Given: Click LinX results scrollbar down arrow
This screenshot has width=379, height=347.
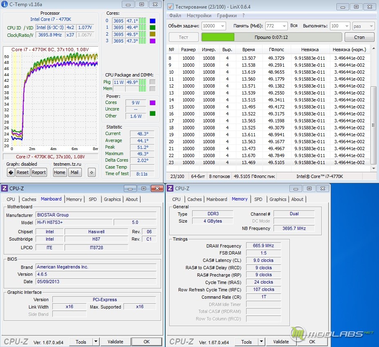Looking at the screenshot, I should (x=374, y=169).
